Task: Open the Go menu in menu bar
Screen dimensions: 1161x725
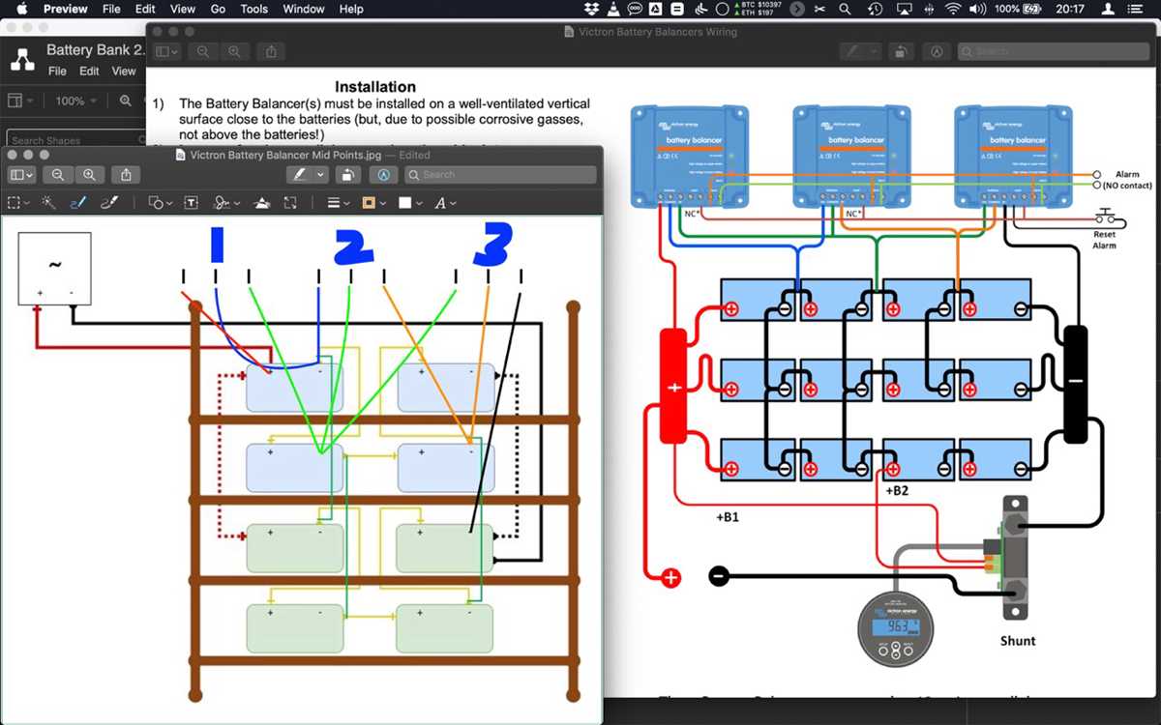Action: 218,9
